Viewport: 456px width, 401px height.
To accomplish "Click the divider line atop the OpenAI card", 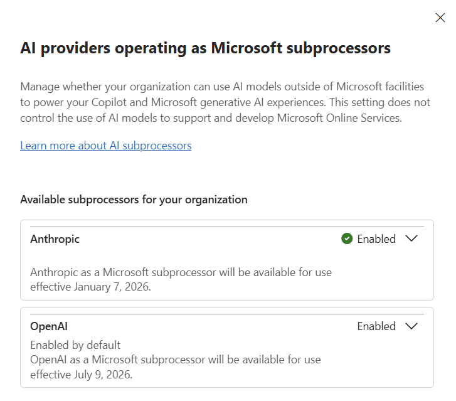I will point(227,314).
